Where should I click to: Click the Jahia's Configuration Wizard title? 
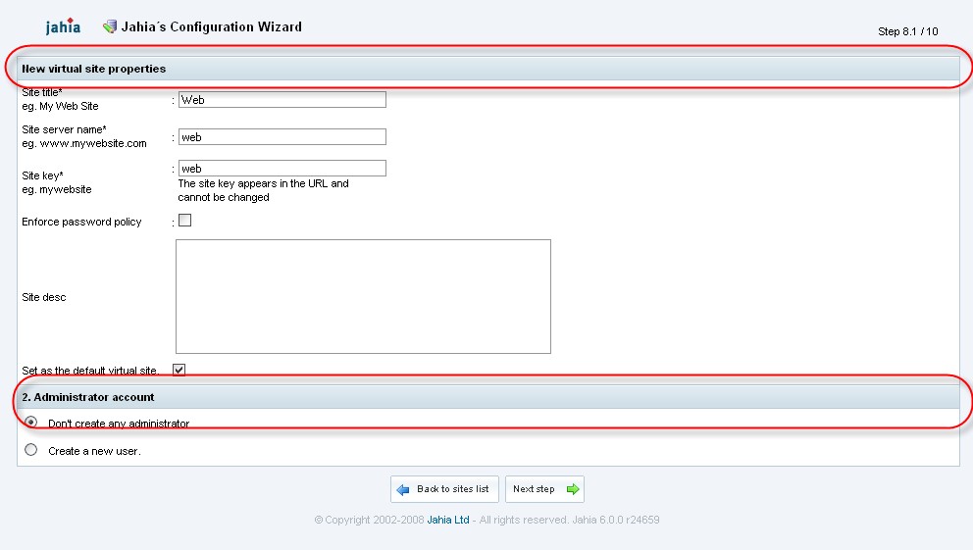(212, 26)
